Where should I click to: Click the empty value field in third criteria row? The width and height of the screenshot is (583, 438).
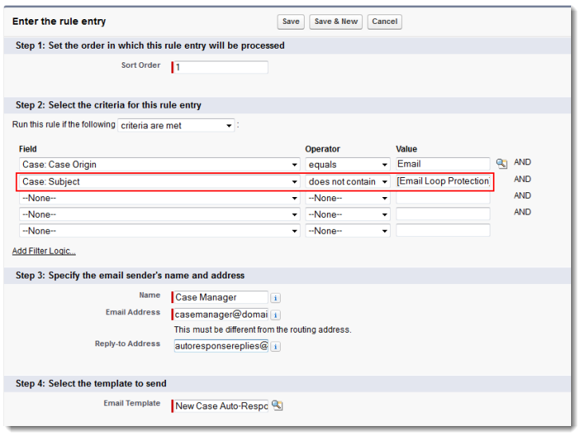coord(443,198)
